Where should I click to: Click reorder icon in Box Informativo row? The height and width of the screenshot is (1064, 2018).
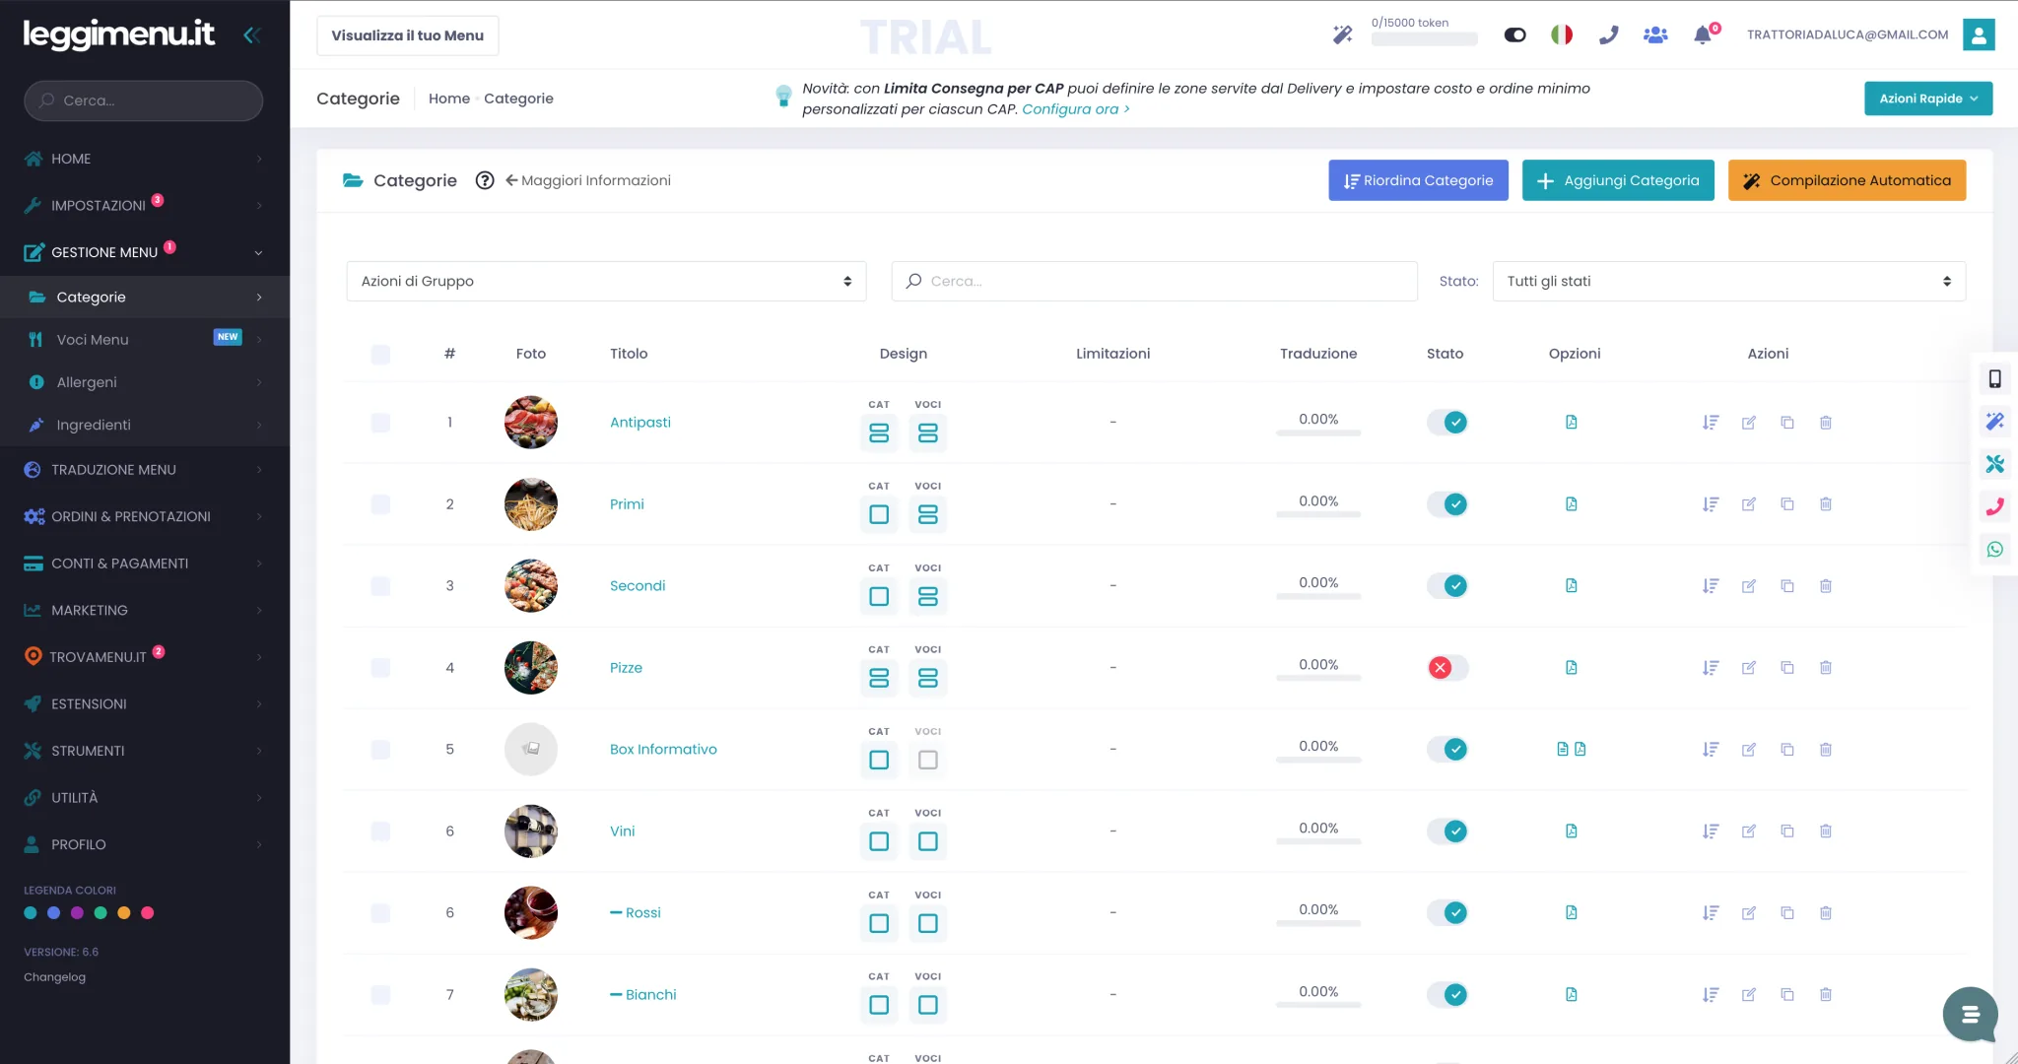1711,750
